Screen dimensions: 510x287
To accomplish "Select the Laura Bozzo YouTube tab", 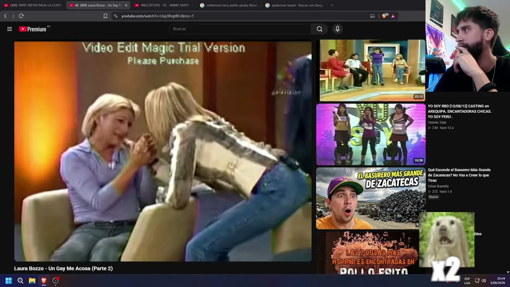I will [x=98, y=5].
